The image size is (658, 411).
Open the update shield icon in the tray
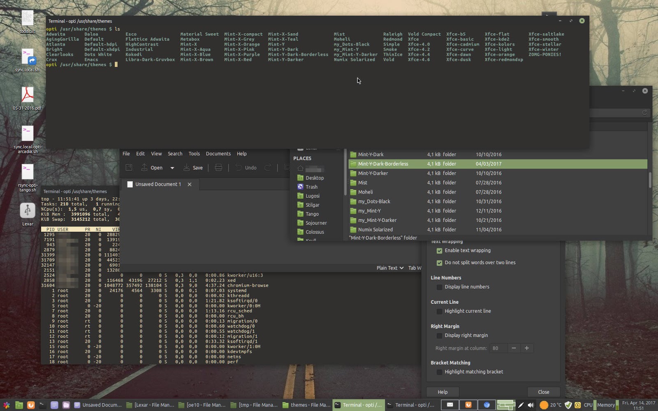(x=568, y=405)
